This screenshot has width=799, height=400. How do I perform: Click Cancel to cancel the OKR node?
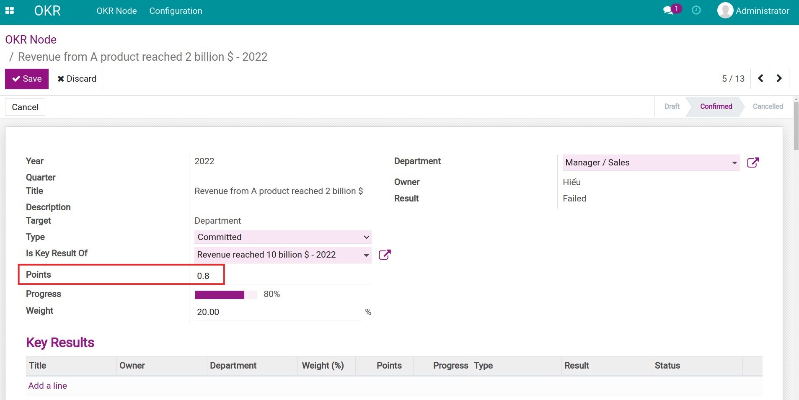click(25, 107)
